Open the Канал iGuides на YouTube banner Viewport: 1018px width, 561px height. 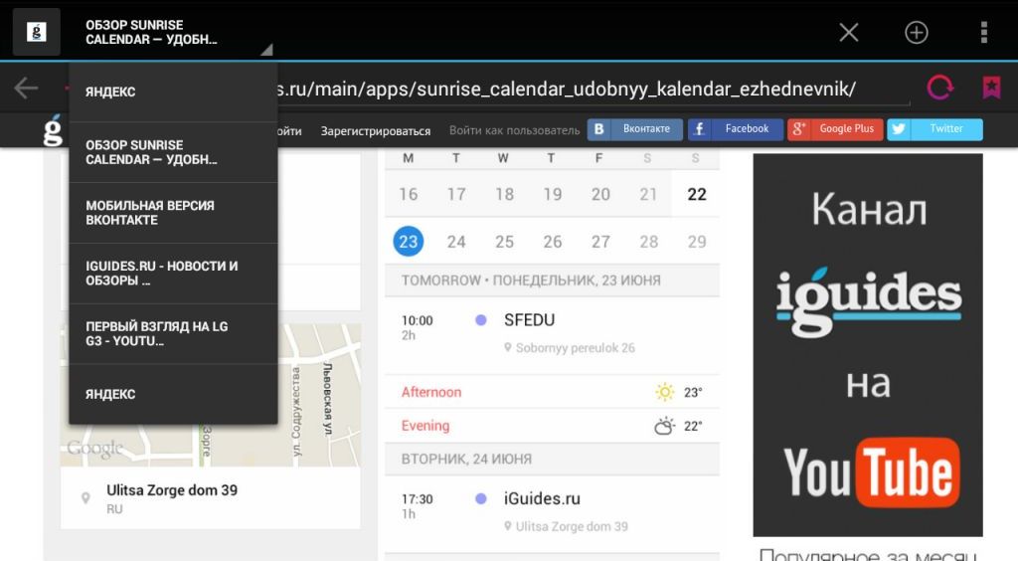click(868, 345)
